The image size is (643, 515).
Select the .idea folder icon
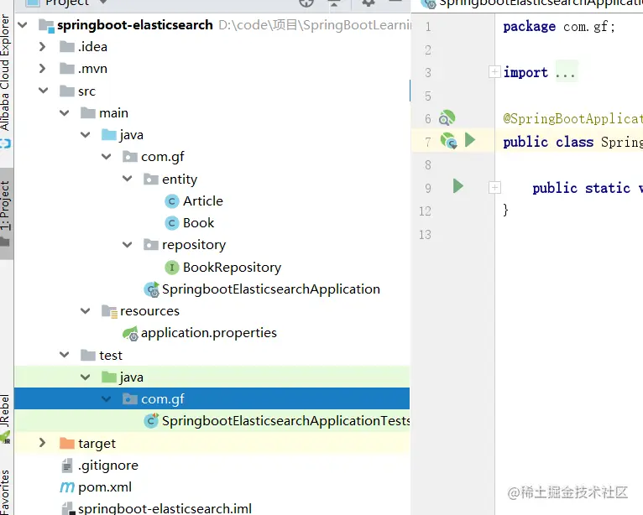67,47
